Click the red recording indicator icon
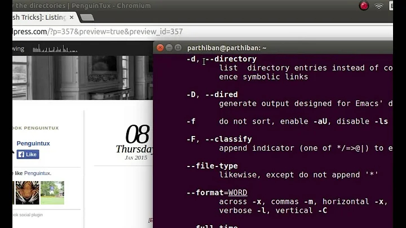The width and height of the screenshot is (406, 228). tap(364, 6)
